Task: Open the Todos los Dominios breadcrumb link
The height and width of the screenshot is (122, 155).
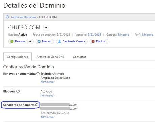Action: pos(23,17)
